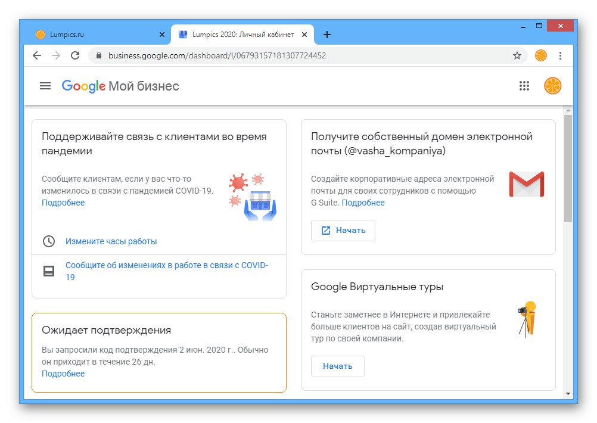597x423 pixels.
Task: Click the site lock icon
Action: (x=98, y=55)
